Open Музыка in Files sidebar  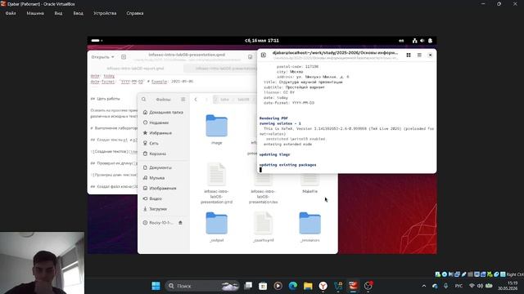click(163, 178)
